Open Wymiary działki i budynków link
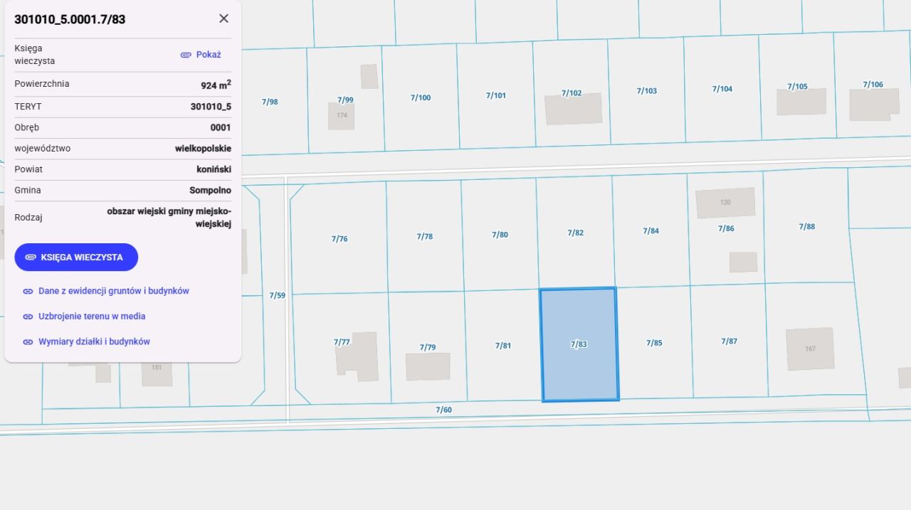The image size is (911, 510). 94,341
